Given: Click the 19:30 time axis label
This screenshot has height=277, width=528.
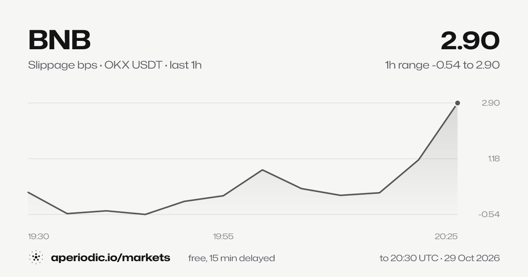Looking at the screenshot, I should (x=39, y=237).
